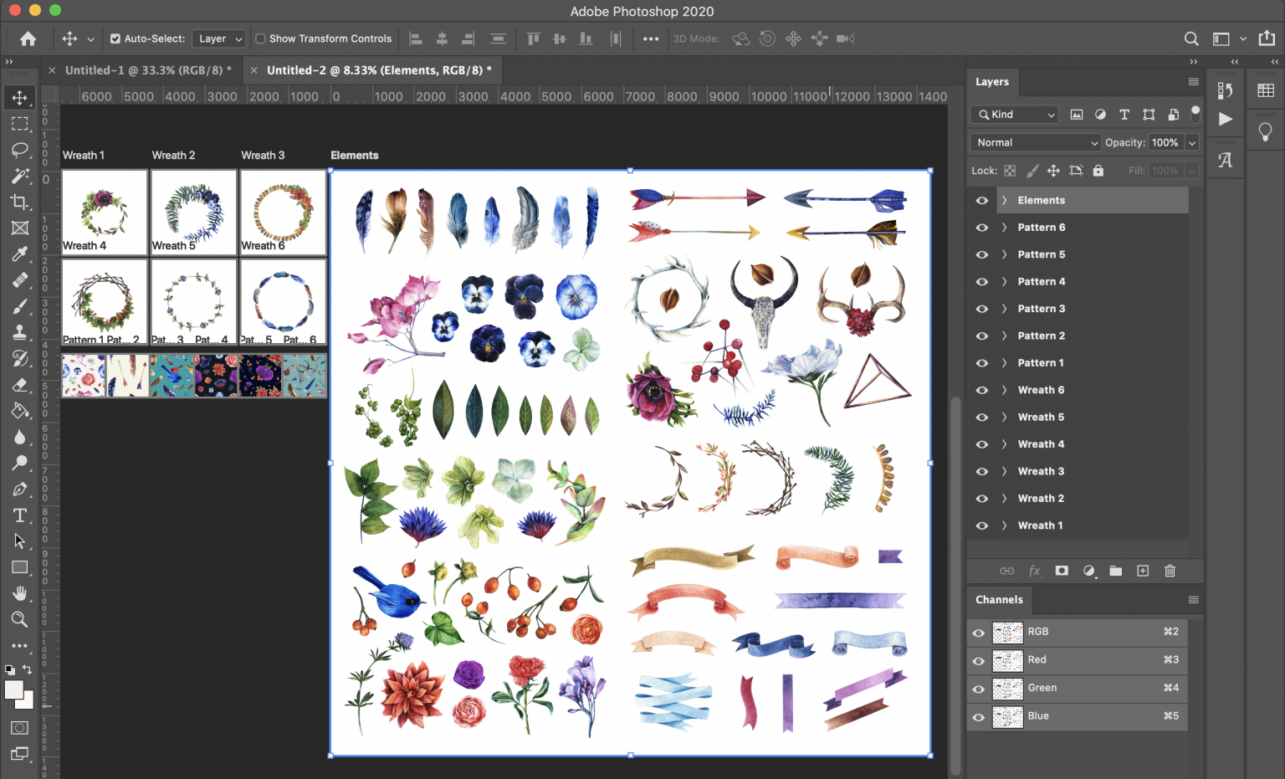Grab the Zoom tool
This screenshot has width=1285, height=779.
19,620
